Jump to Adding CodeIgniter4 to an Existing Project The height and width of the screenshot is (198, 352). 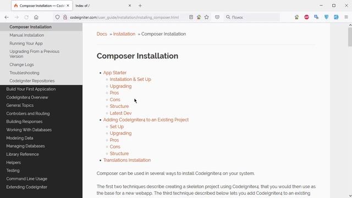pyautogui.click(x=146, y=120)
